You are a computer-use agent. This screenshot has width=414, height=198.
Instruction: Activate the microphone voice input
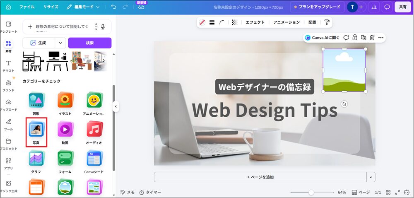click(x=103, y=27)
